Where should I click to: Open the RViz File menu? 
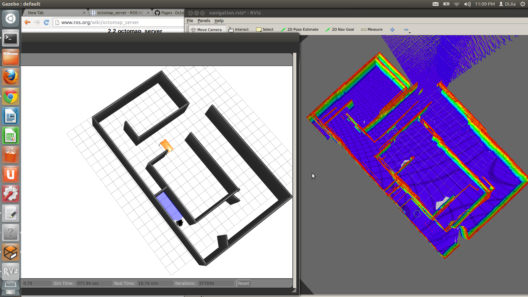pyautogui.click(x=190, y=20)
